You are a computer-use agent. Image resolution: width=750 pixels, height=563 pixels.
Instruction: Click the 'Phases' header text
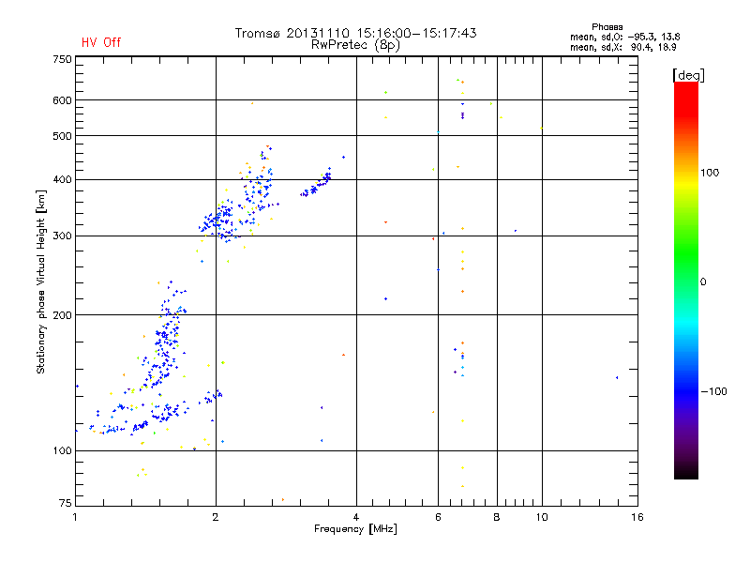point(607,27)
